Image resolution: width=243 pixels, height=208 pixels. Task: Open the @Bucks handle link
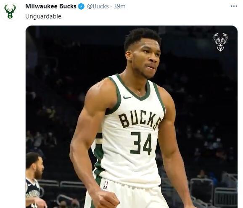pos(98,6)
